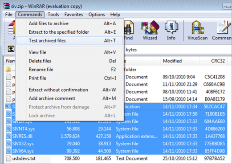232x164 pixels.
Task: Open the Options menu
Action: (x=97, y=15)
